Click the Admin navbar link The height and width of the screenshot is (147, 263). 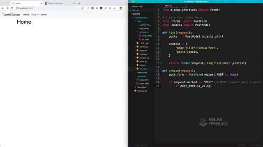click(x=44, y=15)
